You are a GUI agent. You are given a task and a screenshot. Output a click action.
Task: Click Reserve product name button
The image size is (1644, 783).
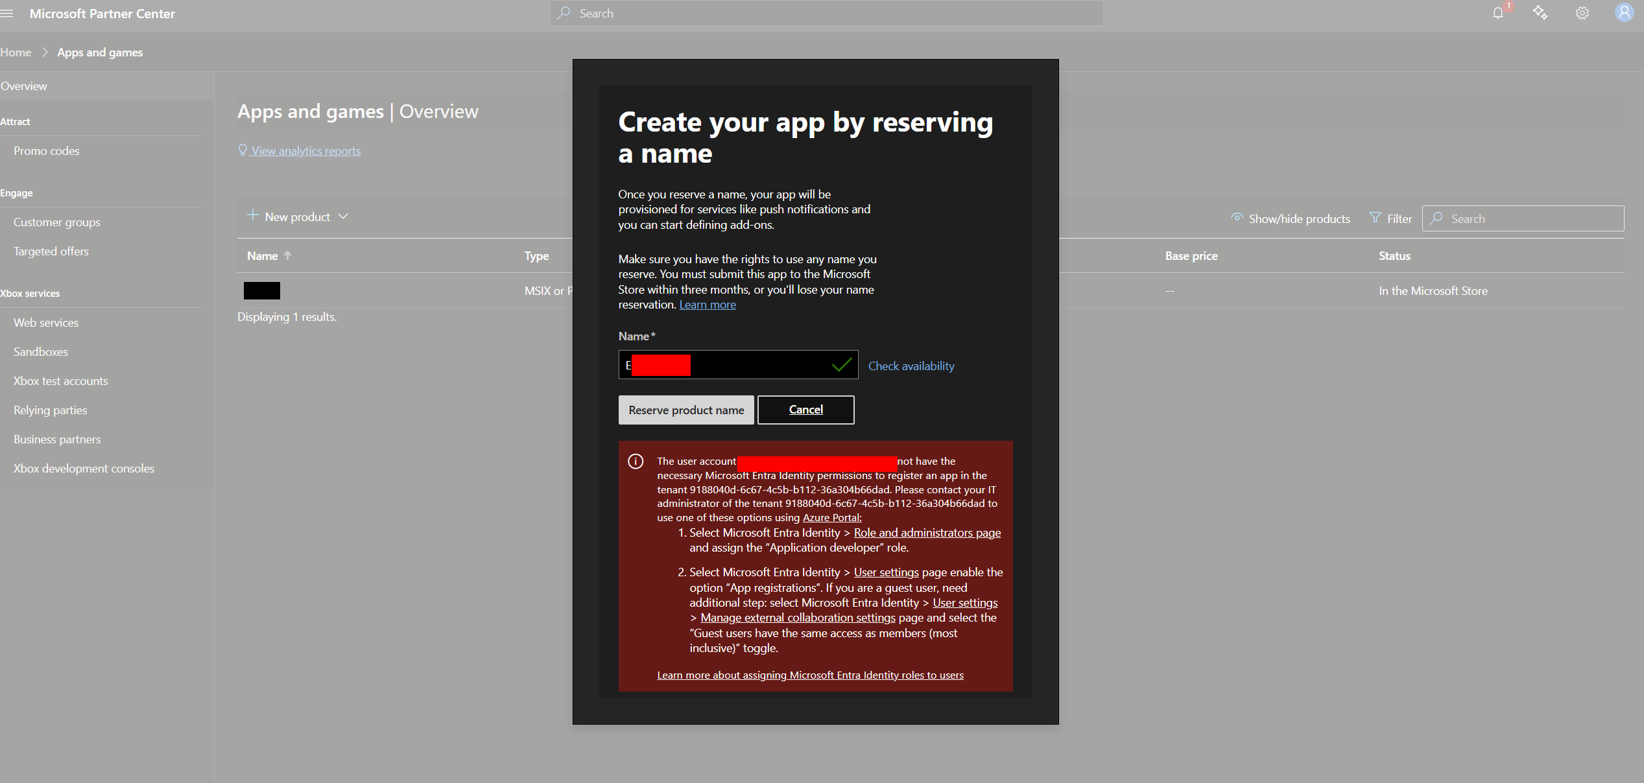pyautogui.click(x=686, y=410)
